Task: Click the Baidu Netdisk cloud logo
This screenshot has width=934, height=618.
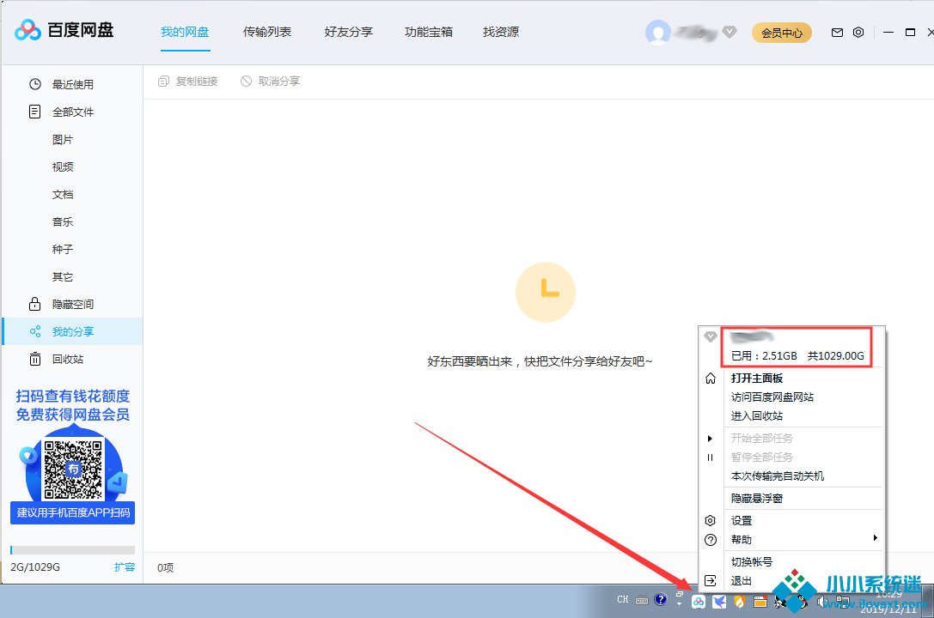Action: [x=27, y=31]
